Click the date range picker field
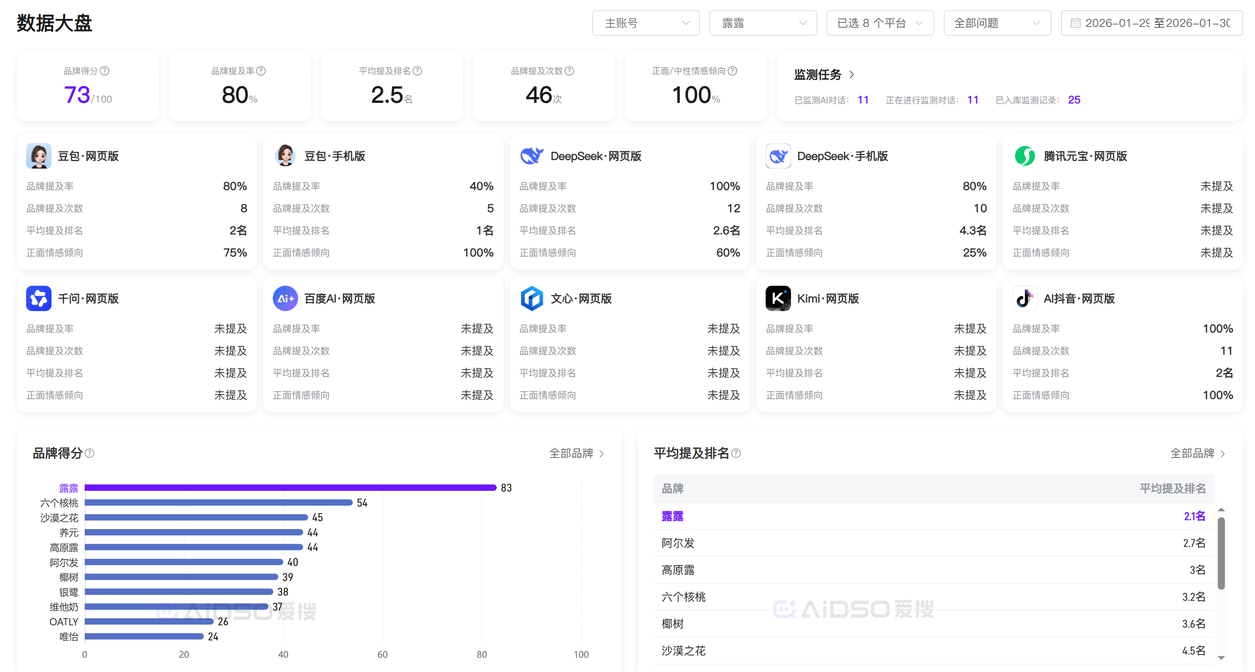 [1151, 23]
